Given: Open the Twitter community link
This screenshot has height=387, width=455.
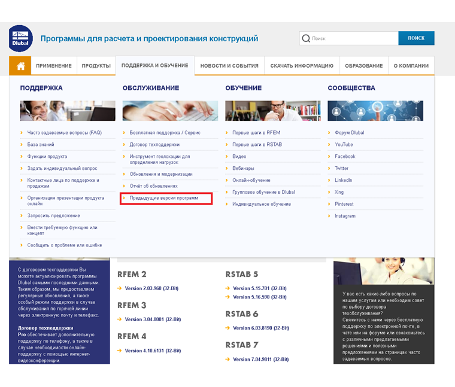Looking at the screenshot, I should coord(341,169).
